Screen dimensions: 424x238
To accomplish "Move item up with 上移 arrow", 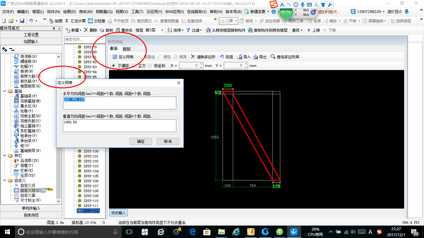I will click(x=313, y=30).
